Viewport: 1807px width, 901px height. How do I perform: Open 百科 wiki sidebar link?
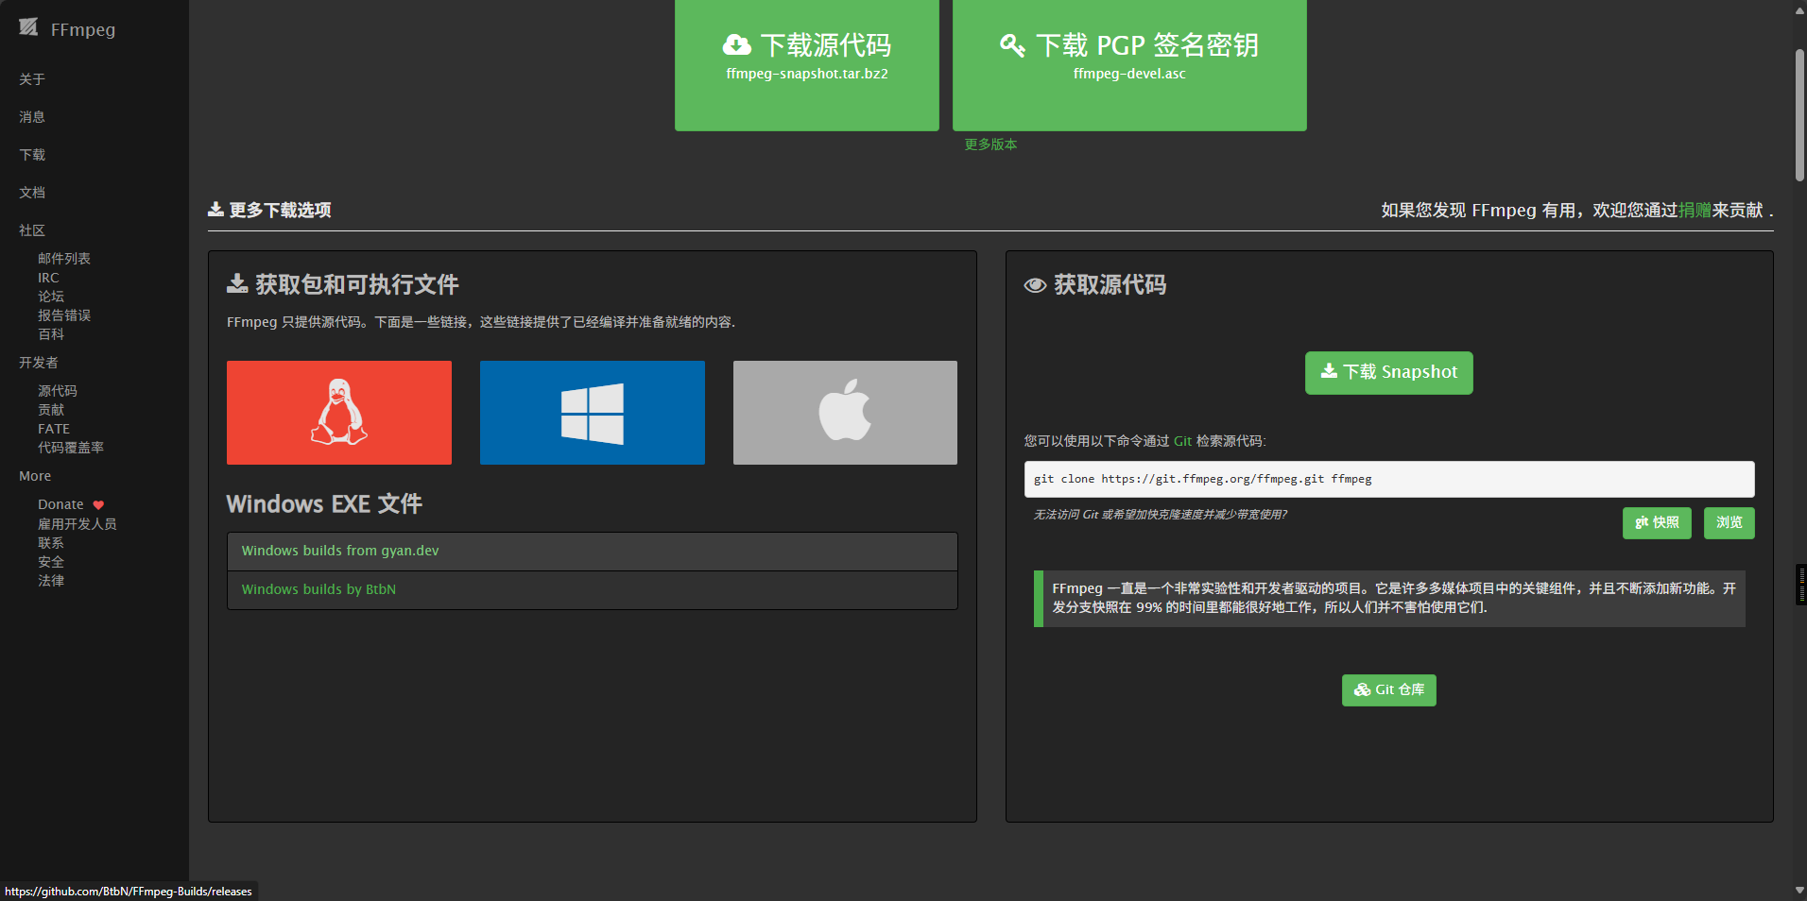coord(51,334)
